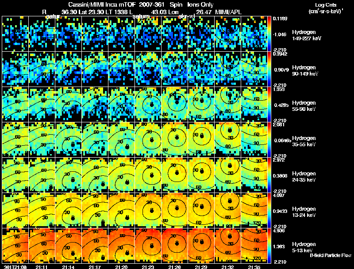Select the 5-13 keV image at 21:17
Image resolution: width=354 pixels, height=269 pixels.
pos(95,246)
